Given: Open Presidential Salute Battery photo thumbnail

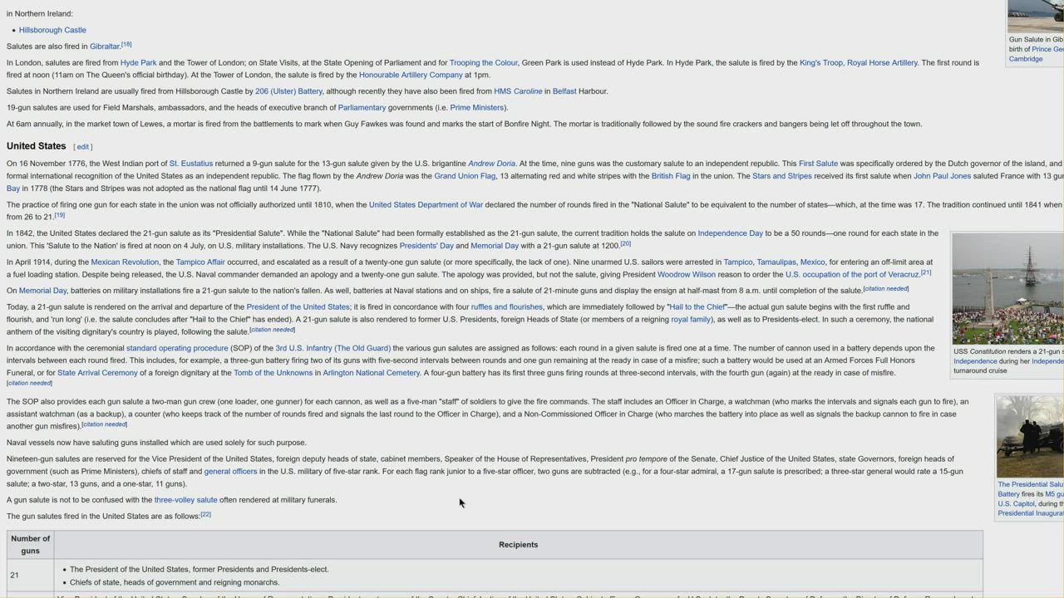Looking at the screenshot, I should (x=1029, y=437).
